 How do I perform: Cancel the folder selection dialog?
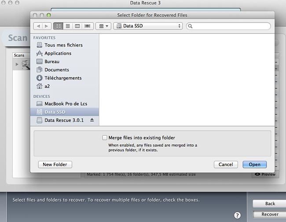pyautogui.click(x=226, y=164)
